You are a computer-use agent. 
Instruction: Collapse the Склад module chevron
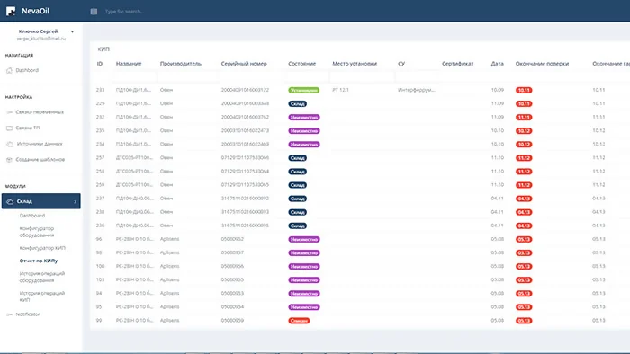click(75, 201)
